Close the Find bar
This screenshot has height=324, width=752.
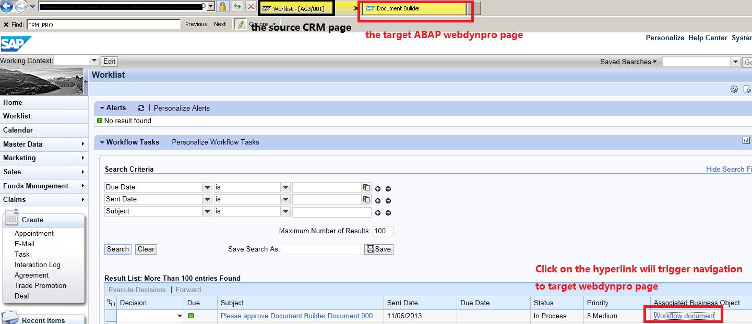tap(6, 25)
